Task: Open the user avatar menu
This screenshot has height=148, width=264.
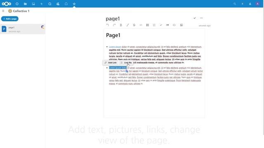Action: point(257,4)
